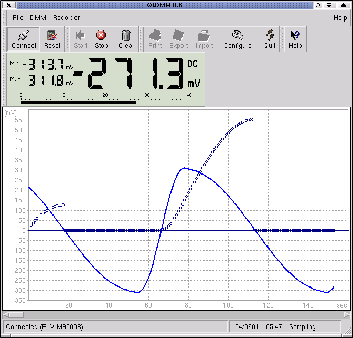
Task: Expand the Recorder menu
Action: tap(66, 18)
